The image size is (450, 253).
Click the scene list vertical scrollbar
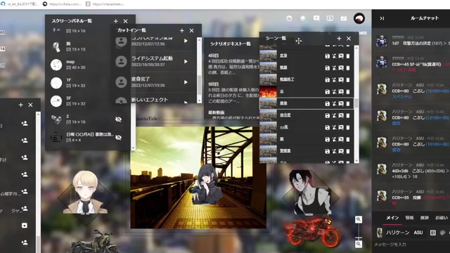point(356,103)
